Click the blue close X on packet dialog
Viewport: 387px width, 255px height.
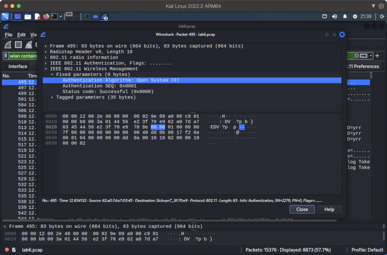[342, 34]
